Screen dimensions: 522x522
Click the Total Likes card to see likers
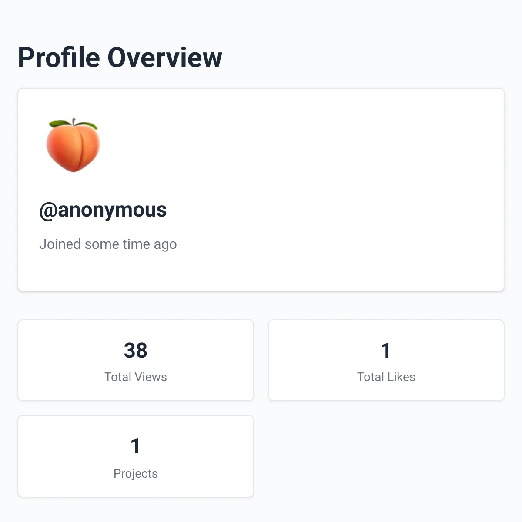[386, 360]
